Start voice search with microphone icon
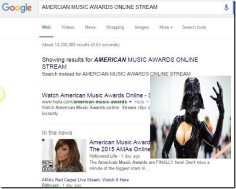Viewport: 236px width, 189px height. click(x=226, y=7)
